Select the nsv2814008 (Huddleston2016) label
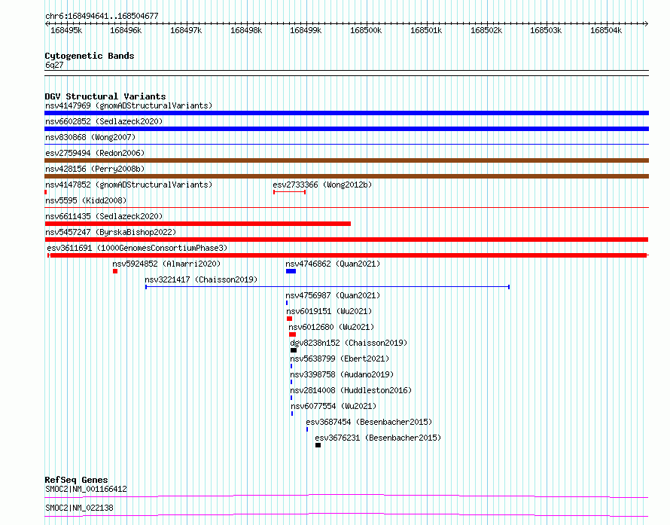Image resolution: width=670 pixels, height=525 pixels. (x=351, y=390)
